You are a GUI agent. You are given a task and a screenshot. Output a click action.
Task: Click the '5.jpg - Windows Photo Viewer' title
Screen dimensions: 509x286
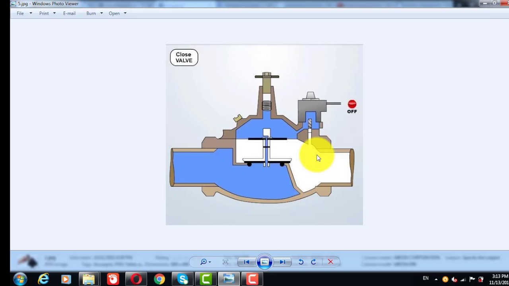(x=48, y=4)
